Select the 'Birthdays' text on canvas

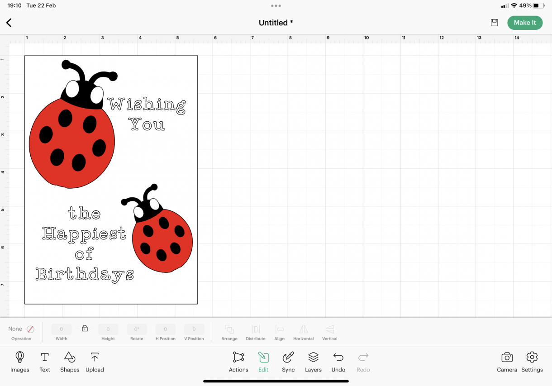pyautogui.click(x=85, y=274)
